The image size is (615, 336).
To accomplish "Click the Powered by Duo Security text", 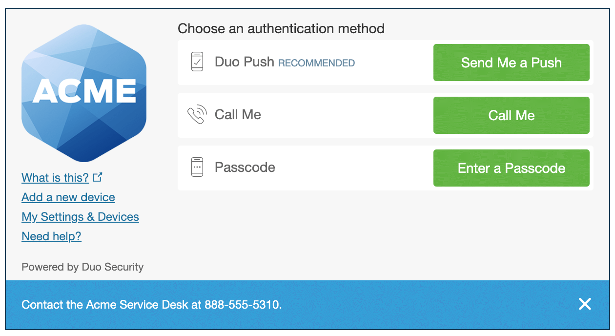I will coord(82,267).
